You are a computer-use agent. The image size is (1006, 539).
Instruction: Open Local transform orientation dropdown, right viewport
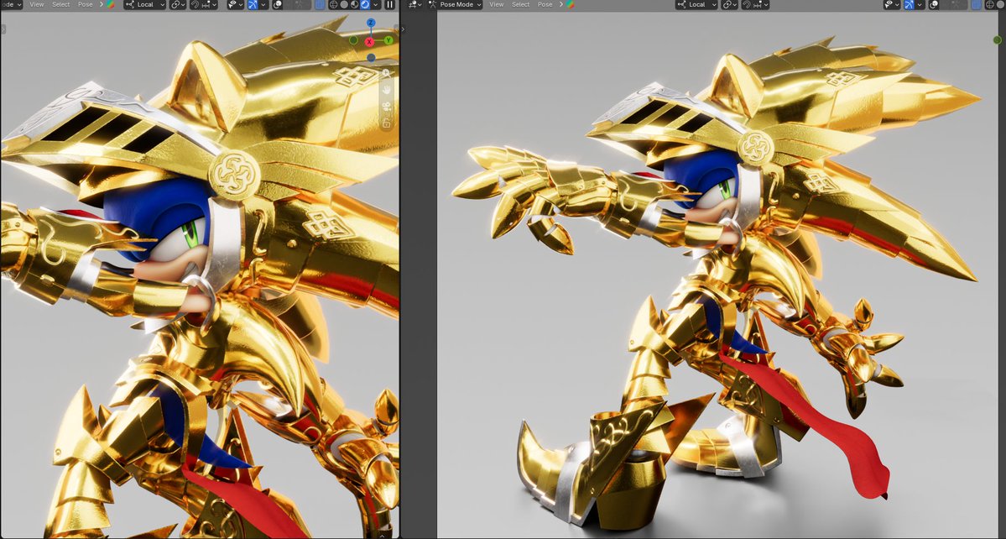click(x=696, y=4)
